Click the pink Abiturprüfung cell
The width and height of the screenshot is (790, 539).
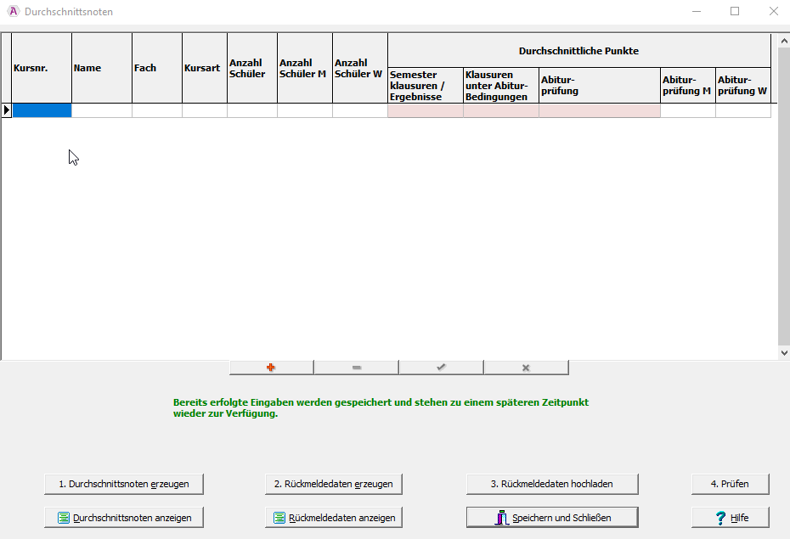(600, 110)
